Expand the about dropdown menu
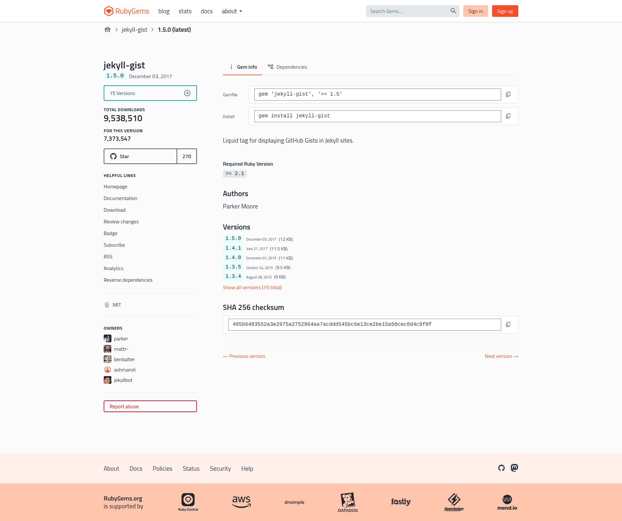The image size is (622, 521). [x=232, y=11]
